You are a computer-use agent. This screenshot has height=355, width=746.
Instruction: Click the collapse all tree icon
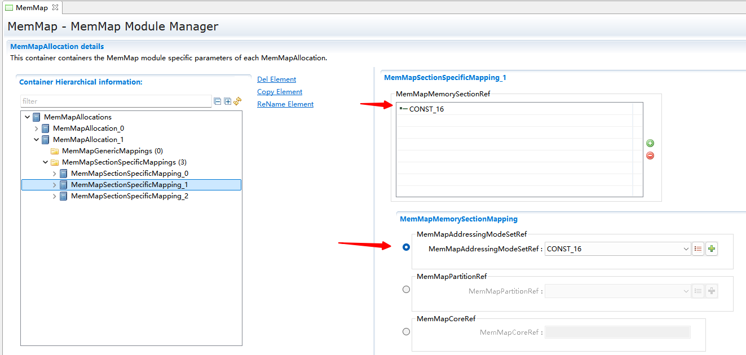[x=218, y=101]
